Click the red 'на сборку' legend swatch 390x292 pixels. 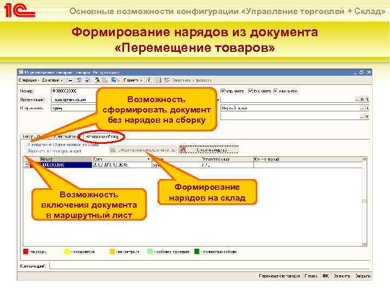(x=25, y=251)
